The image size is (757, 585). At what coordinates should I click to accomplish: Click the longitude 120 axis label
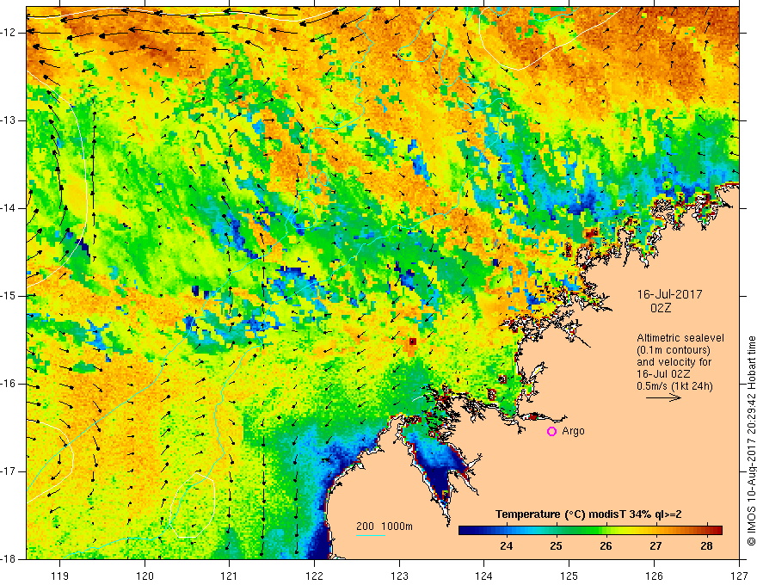(x=145, y=576)
